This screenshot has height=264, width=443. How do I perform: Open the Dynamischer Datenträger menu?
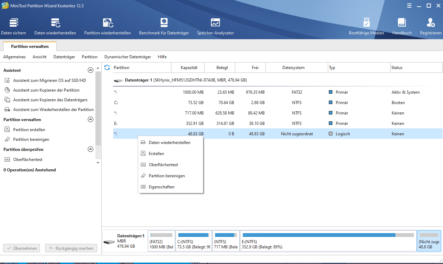(128, 57)
